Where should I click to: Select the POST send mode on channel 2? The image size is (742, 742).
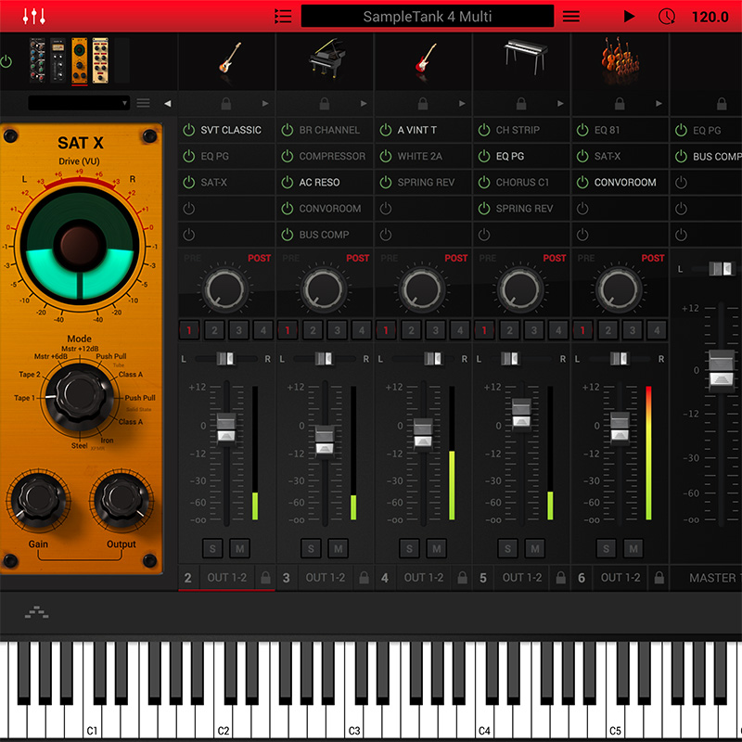point(259,258)
